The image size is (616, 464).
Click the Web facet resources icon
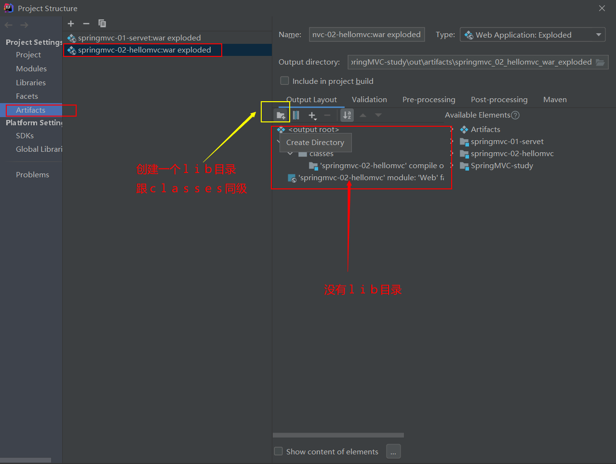point(292,178)
